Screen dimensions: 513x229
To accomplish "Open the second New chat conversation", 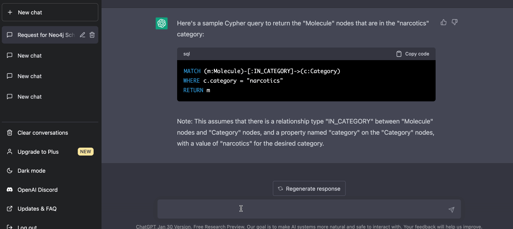I will pyautogui.click(x=50, y=76).
